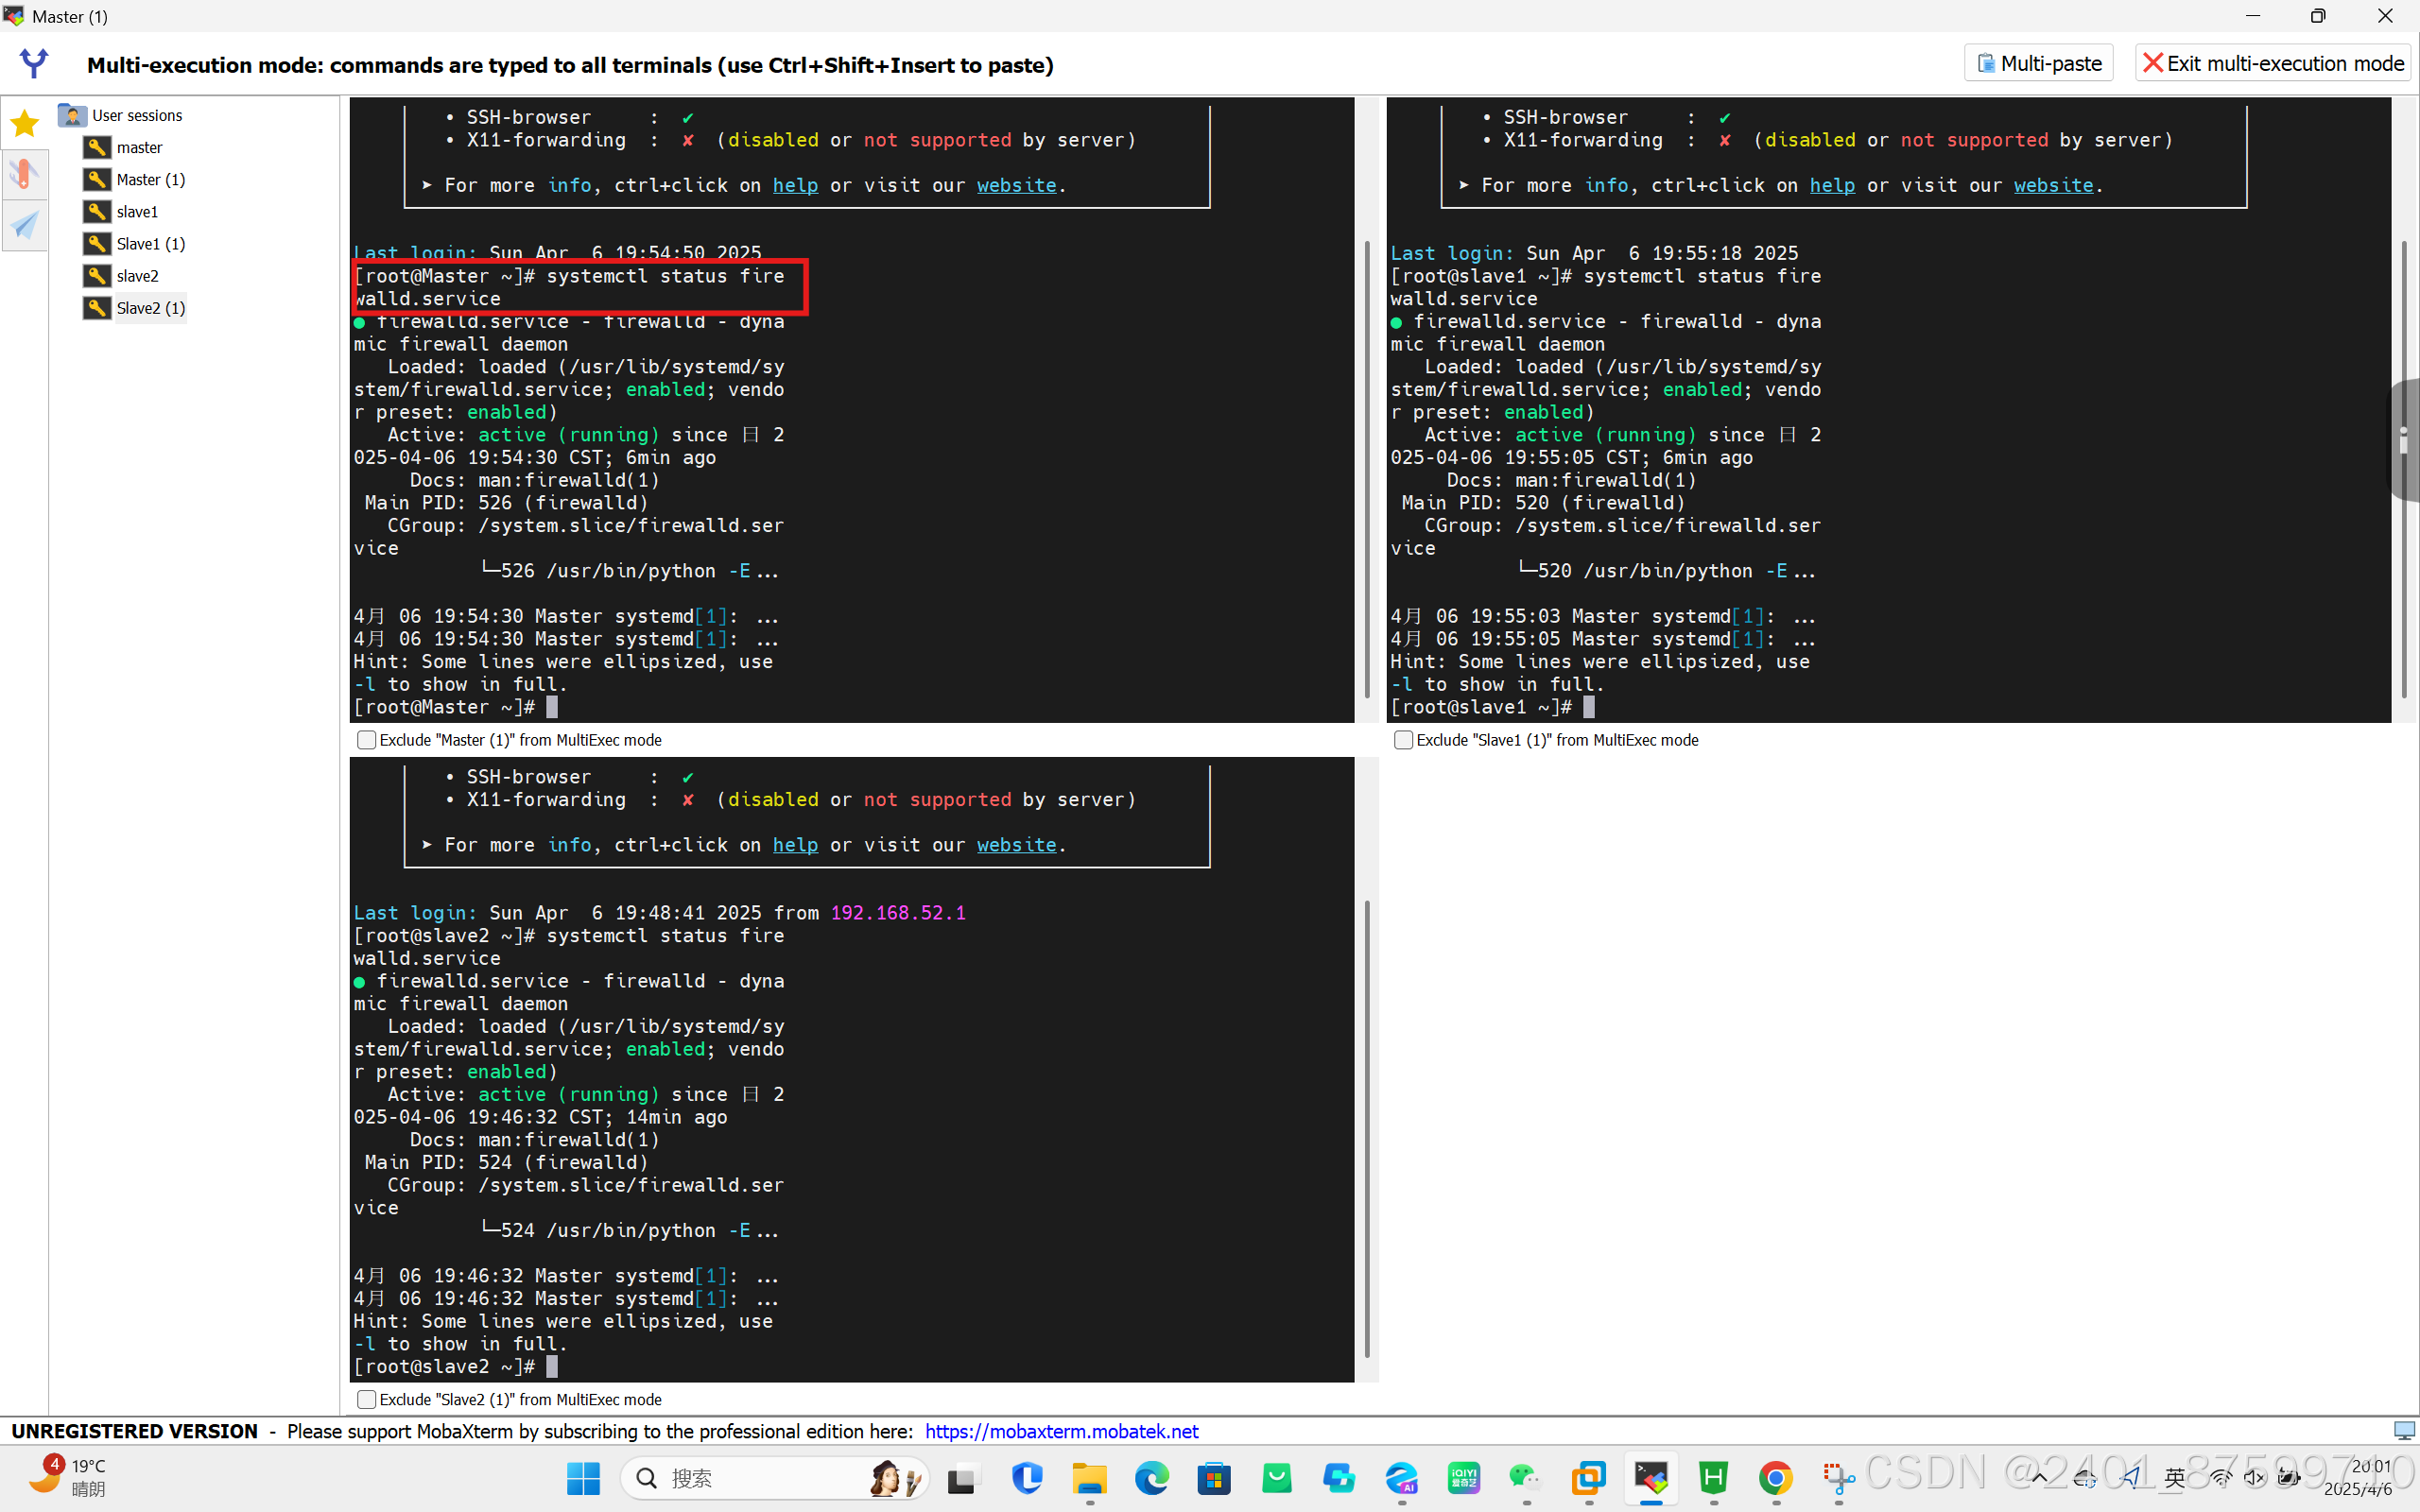This screenshot has height=1512, width=2420.
Task: Open the weather widget showing 19°C
Action: [x=68, y=1477]
